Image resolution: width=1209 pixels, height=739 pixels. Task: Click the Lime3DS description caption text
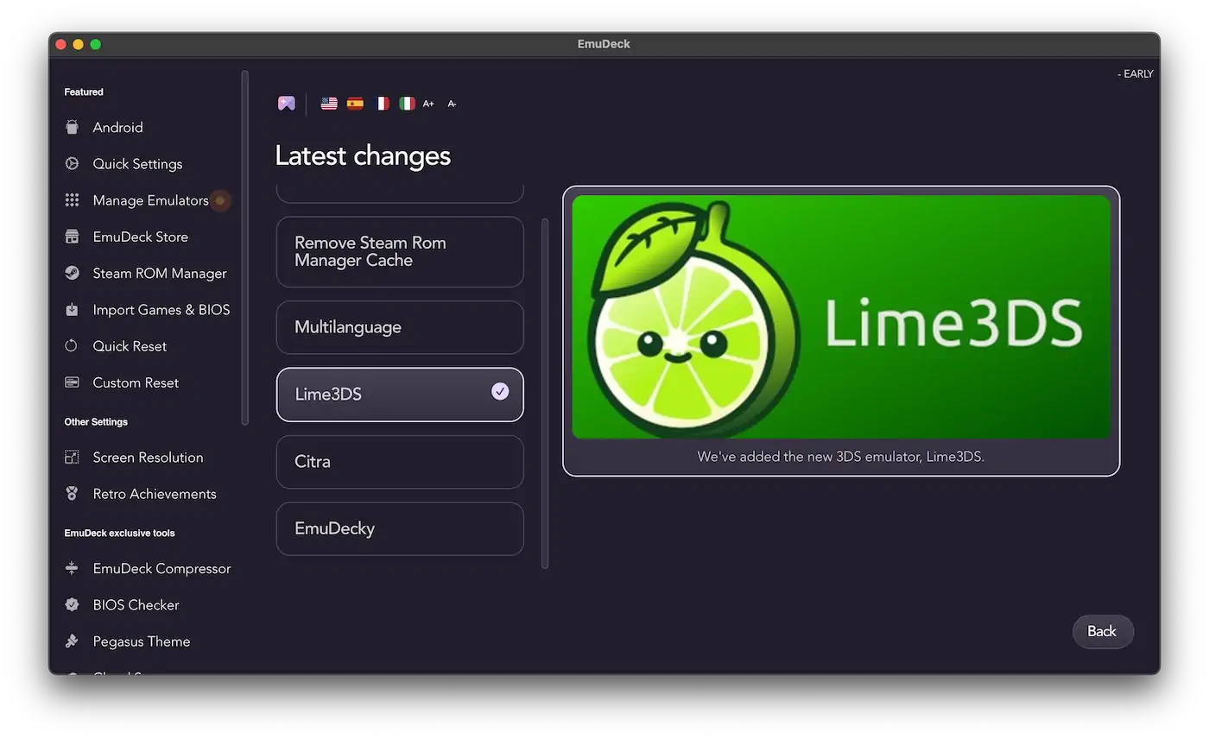tap(841, 457)
